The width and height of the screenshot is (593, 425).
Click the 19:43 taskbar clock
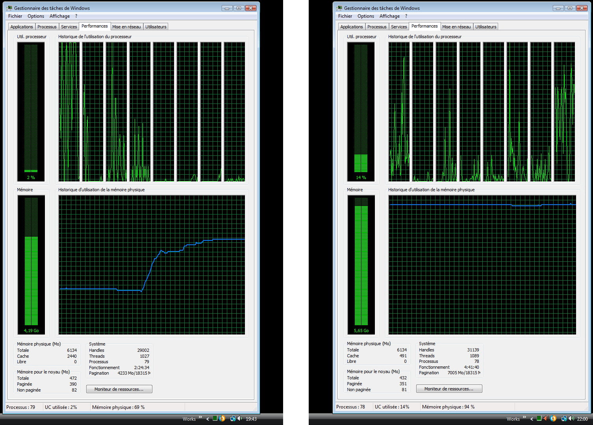tap(251, 419)
